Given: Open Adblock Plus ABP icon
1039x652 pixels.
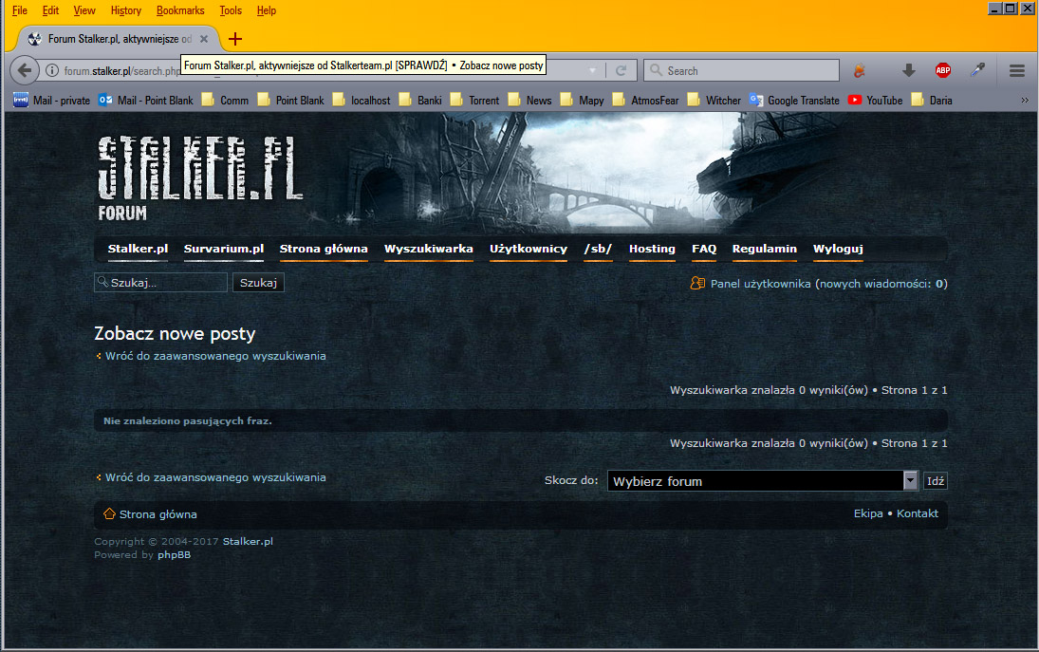Looking at the screenshot, I should point(943,70).
